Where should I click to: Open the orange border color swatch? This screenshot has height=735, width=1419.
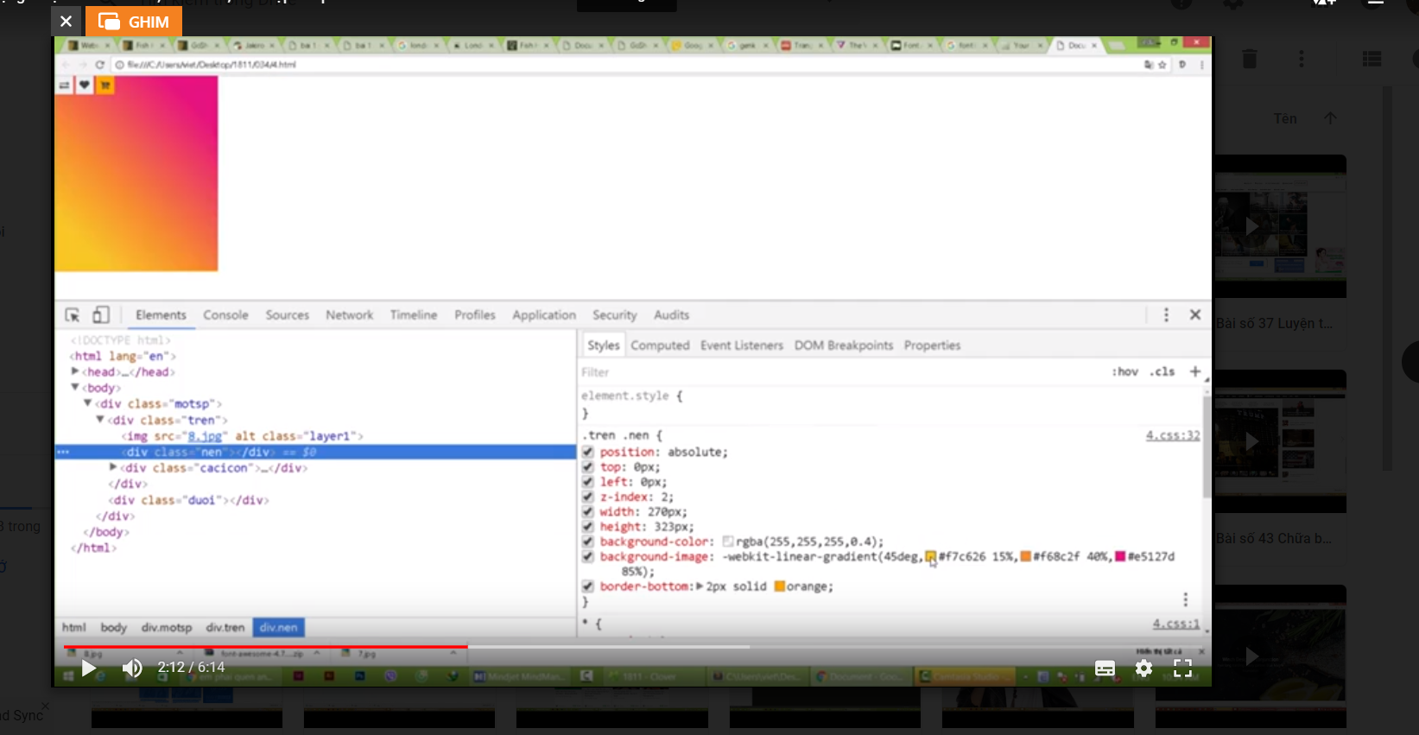pyautogui.click(x=780, y=586)
